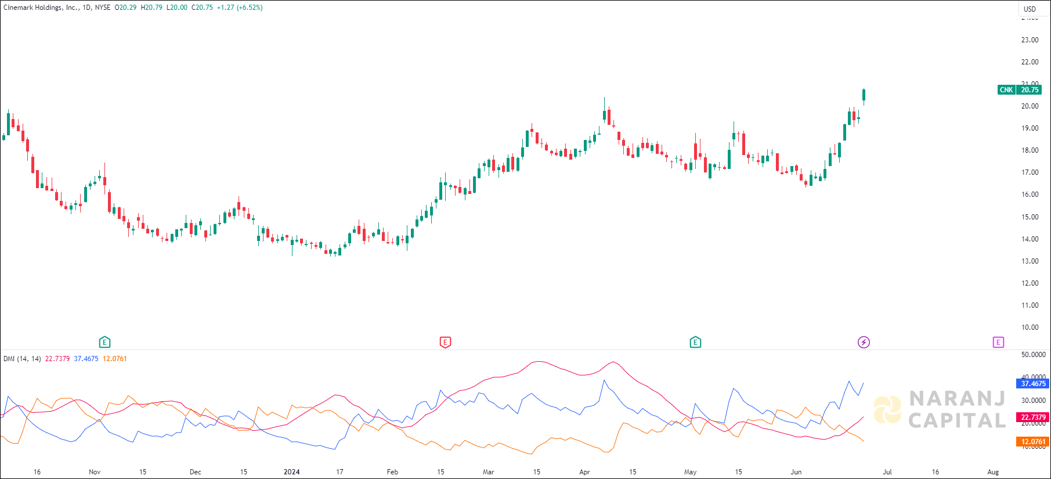Click the red DMI value 22.7379 in legend

pos(57,359)
